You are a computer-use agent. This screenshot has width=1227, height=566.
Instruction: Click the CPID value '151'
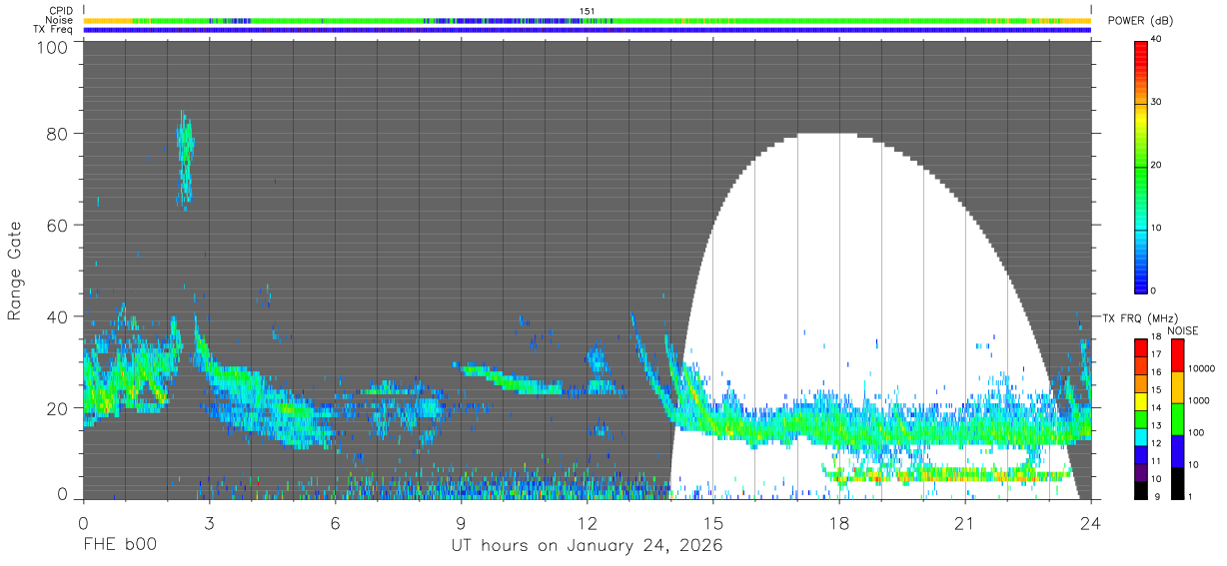click(588, 11)
